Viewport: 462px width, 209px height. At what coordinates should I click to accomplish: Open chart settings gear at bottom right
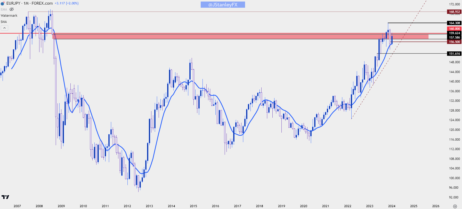[x=455, y=206]
